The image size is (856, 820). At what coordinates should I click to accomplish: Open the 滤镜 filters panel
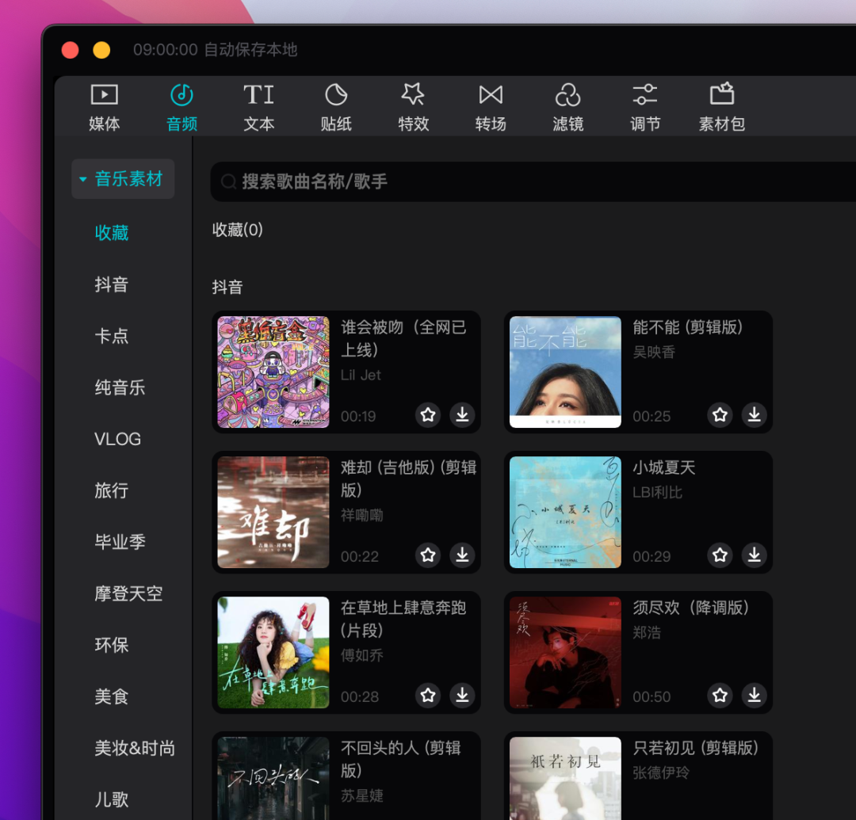tap(567, 107)
